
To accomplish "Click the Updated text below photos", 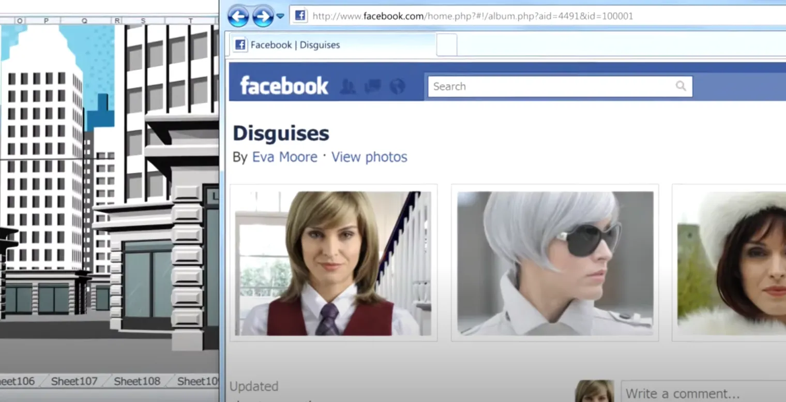I will tap(254, 386).
